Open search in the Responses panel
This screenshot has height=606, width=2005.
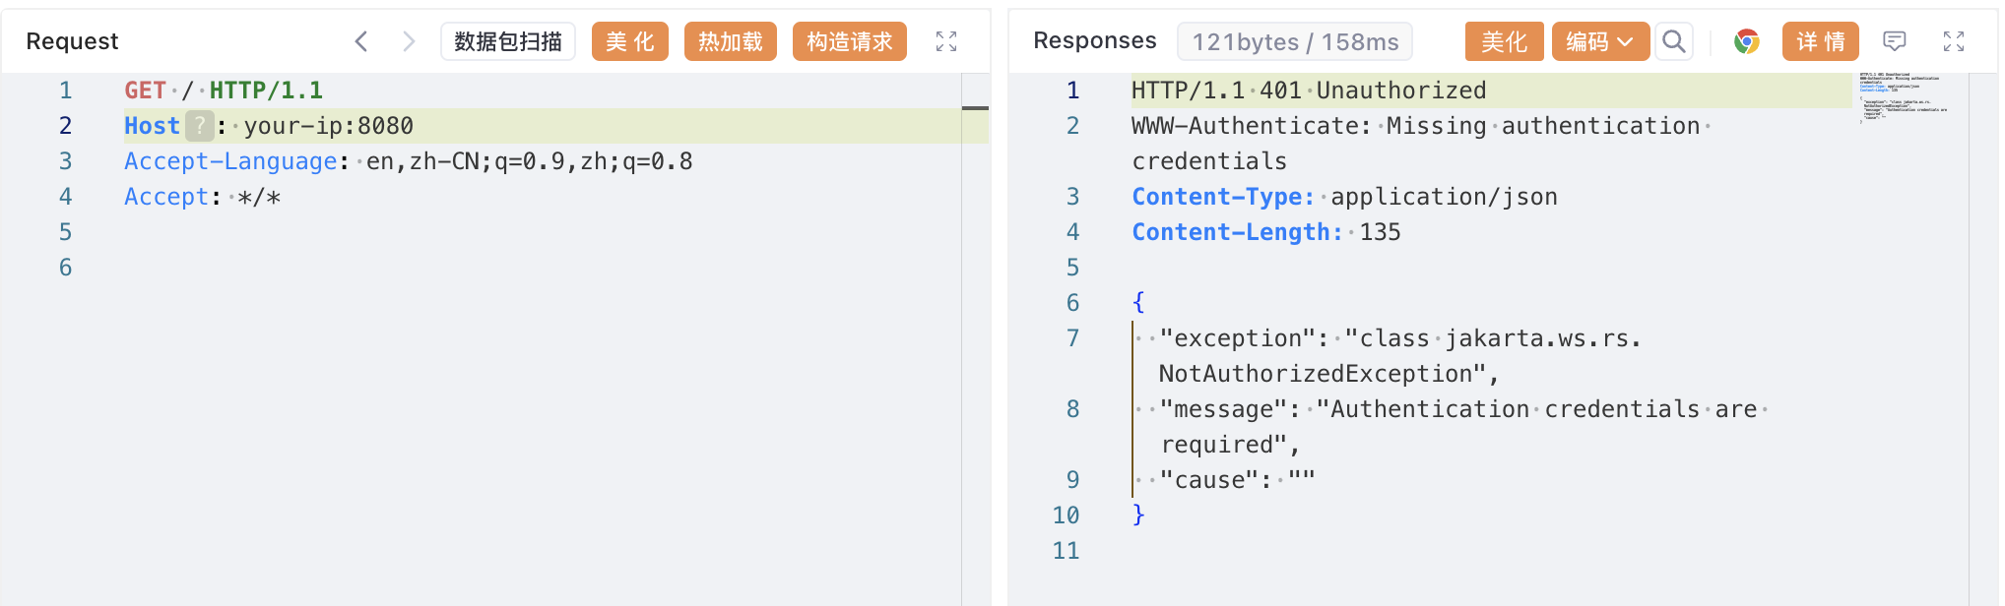(x=1673, y=41)
